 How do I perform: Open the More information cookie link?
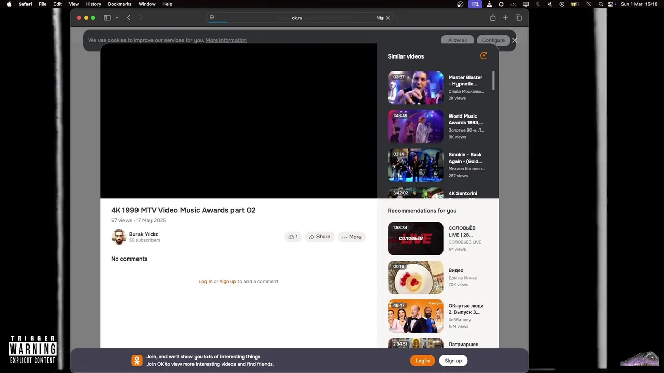(226, 40)
